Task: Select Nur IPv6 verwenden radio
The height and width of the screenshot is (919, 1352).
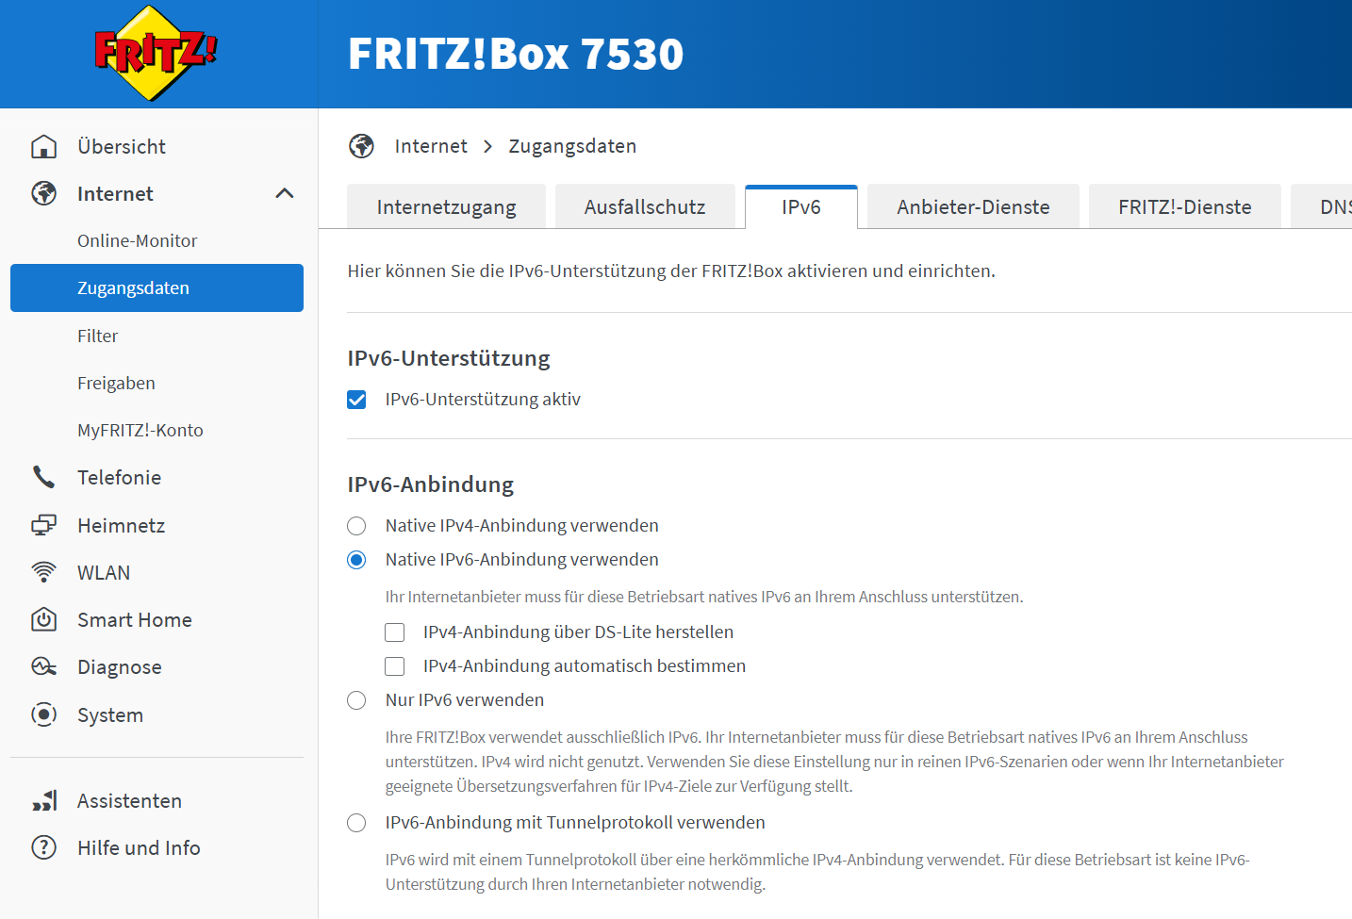Action: [356, 700]
